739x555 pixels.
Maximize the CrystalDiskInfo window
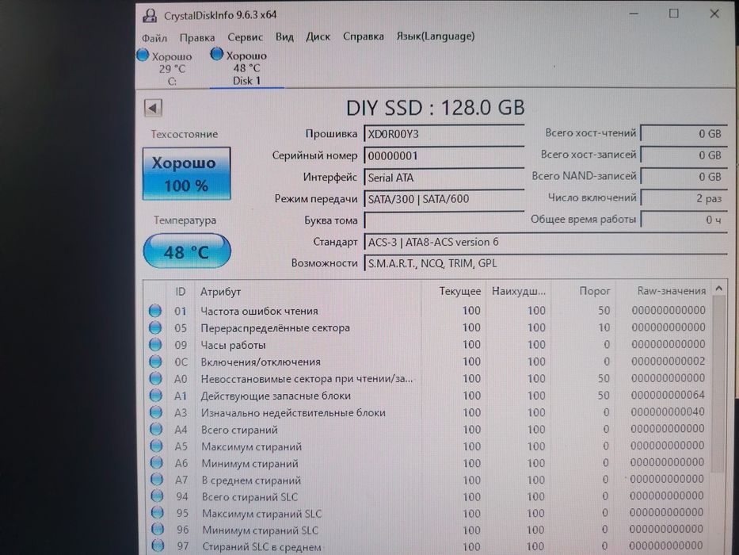(x=674, y=13)
